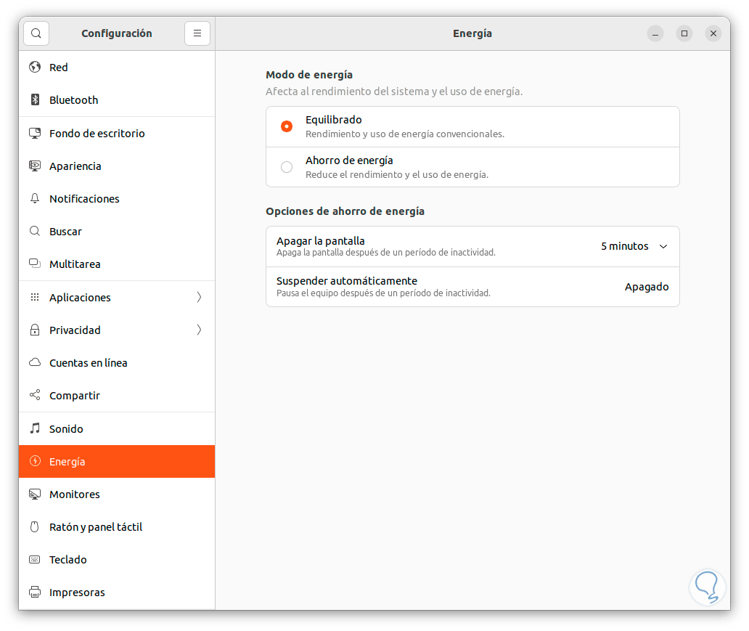
Task: Expand the Privacidad section chevron
Action: 199,330
